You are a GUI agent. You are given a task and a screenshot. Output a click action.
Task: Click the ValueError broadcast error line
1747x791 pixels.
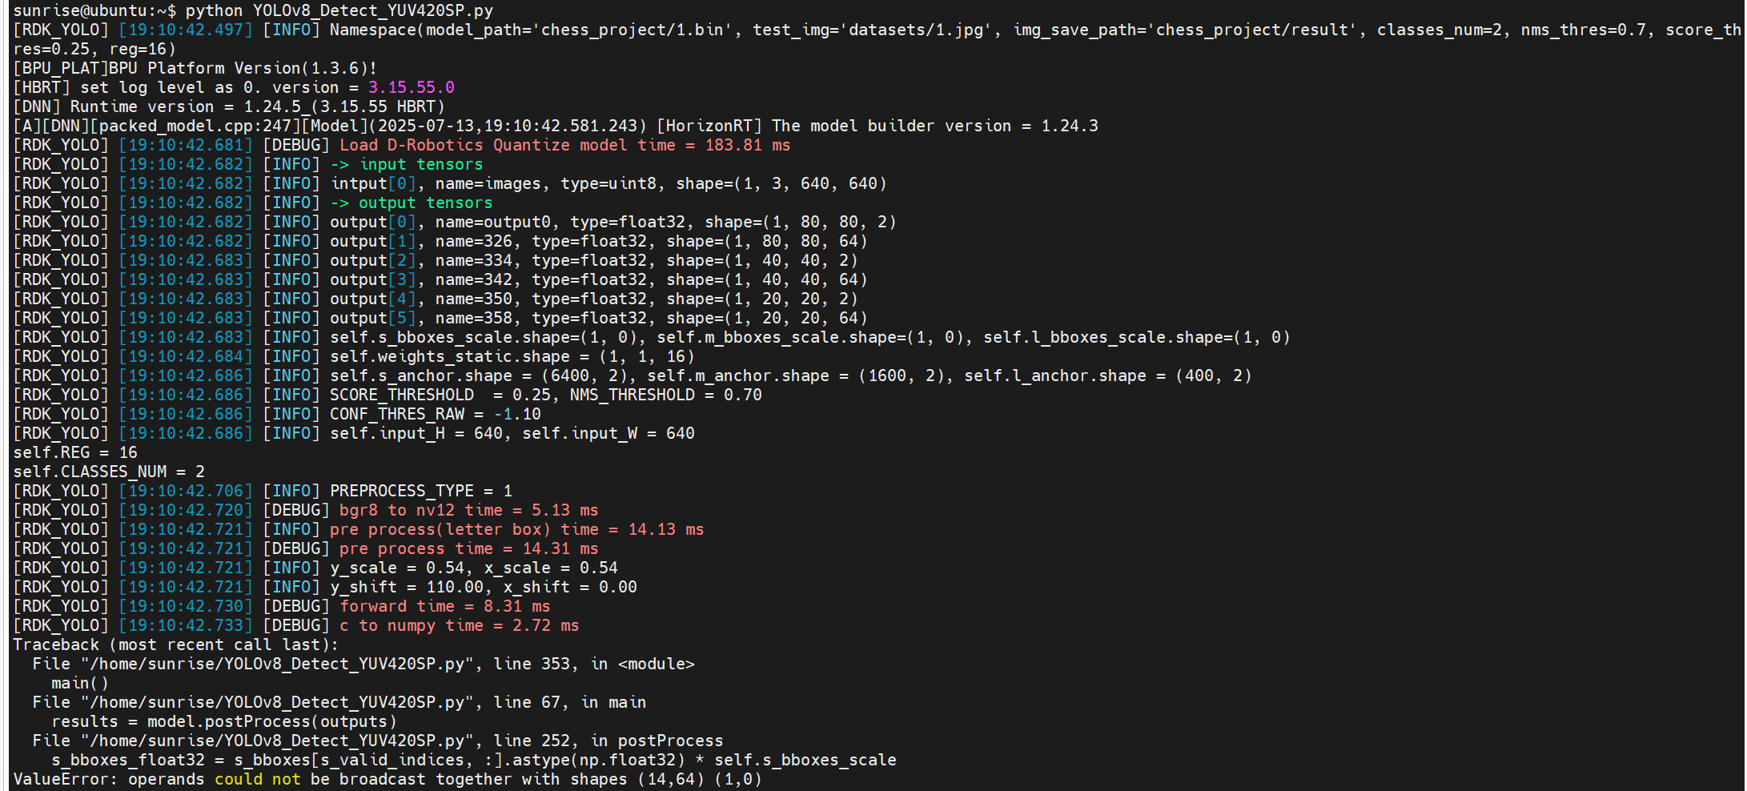[x=388, y=779]
